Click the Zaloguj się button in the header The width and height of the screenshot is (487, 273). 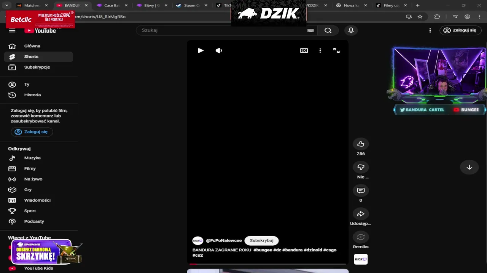[460, 30]
